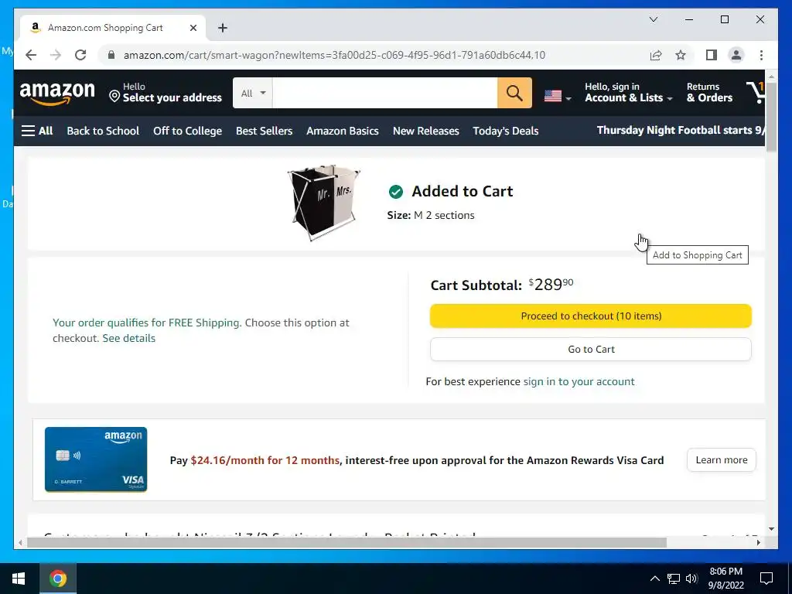Click the Amazon search input field
Image resolution: width=792 pixels, height=594 pixels.
(385, 93)
